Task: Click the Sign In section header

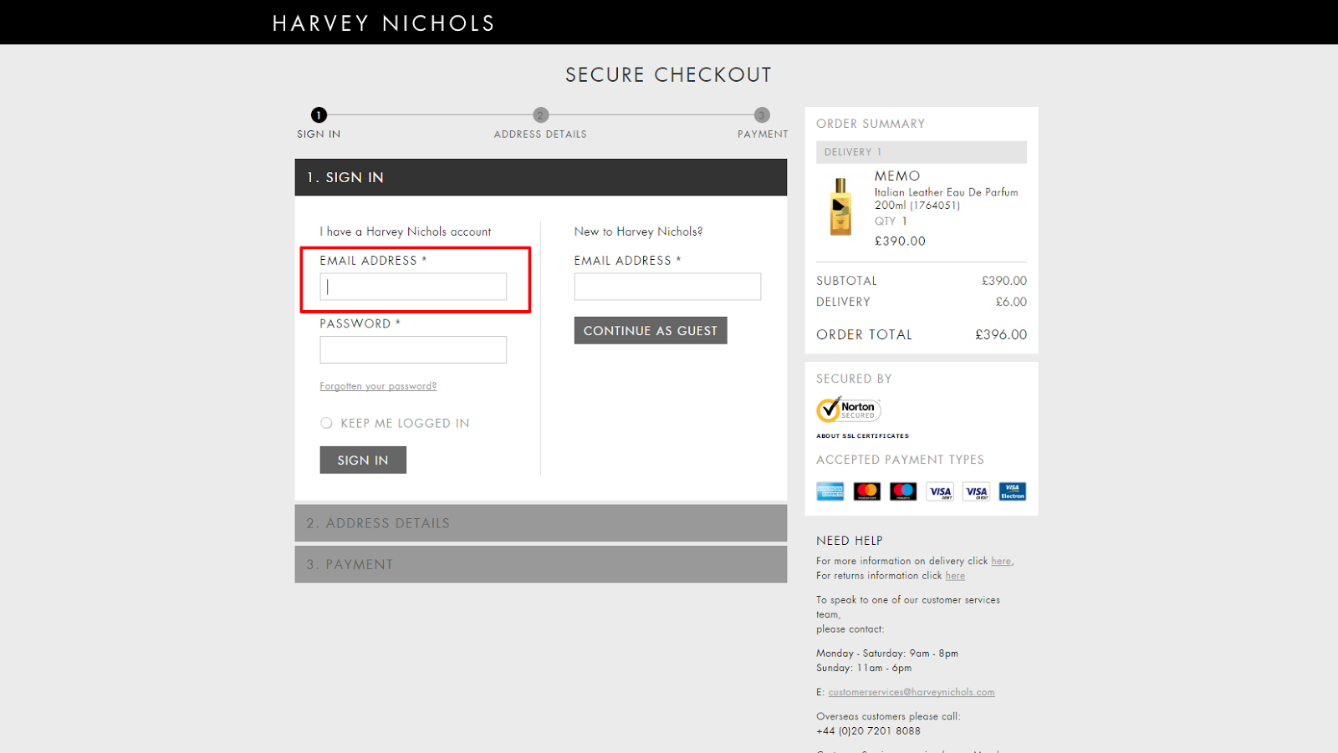Action: (x=540, y=177)
